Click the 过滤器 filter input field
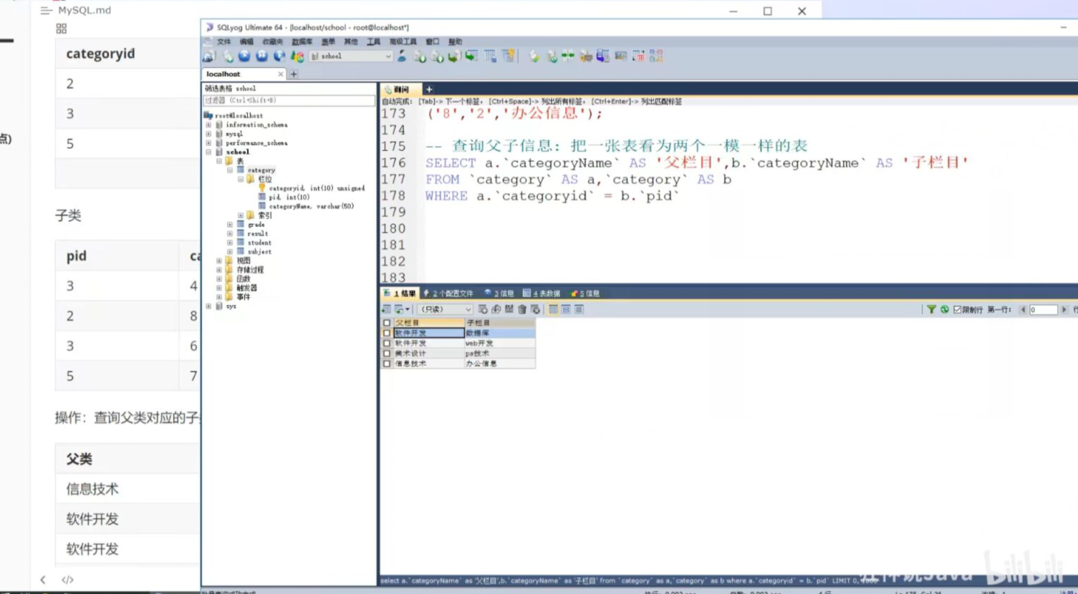 289,101
